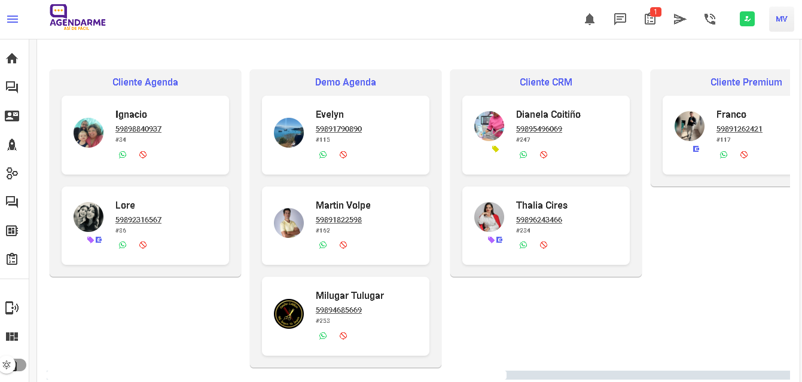Click phone number 59891822598

(339, 220)
